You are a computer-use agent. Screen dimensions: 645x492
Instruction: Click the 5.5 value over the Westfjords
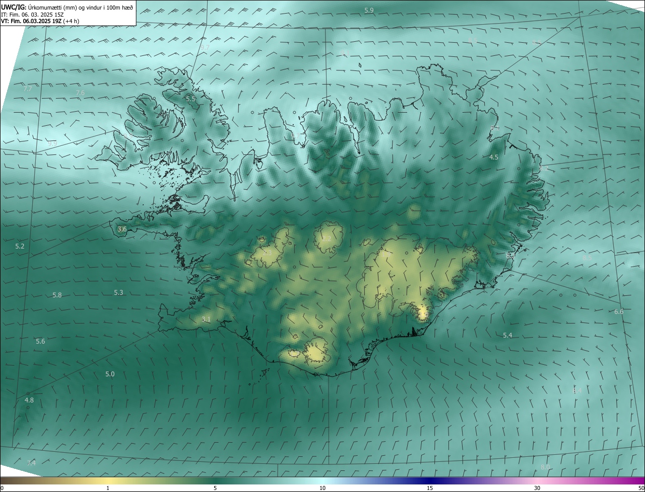point(190,99)
